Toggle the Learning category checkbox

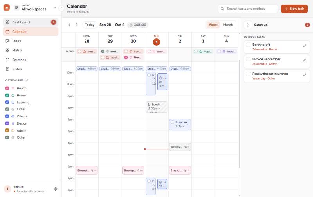pos(7,102)
